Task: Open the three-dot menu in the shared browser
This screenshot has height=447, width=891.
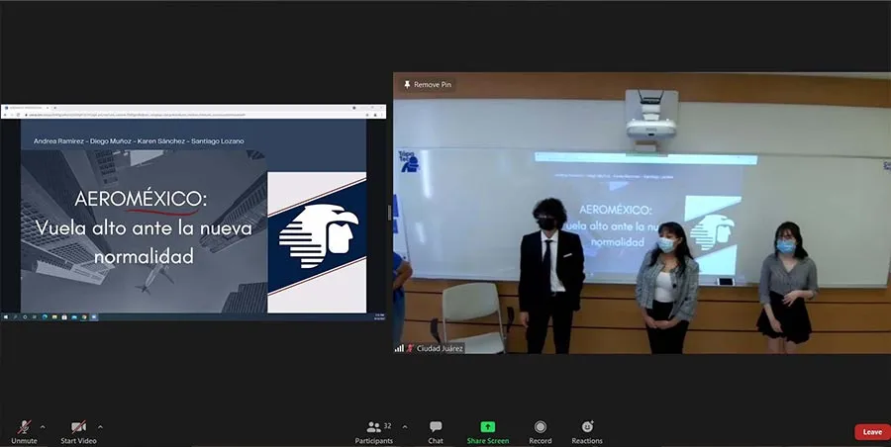Action: point(382,115)
